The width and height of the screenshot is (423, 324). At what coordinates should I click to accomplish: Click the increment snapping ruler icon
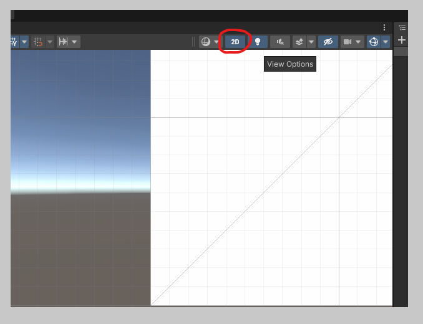(64, 42)
